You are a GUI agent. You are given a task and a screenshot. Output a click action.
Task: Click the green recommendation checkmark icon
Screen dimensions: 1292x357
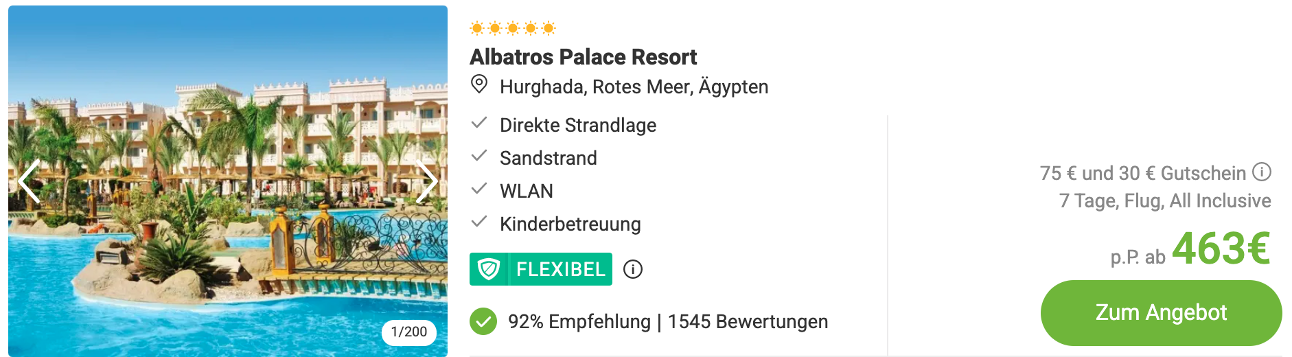pos(483,321)
